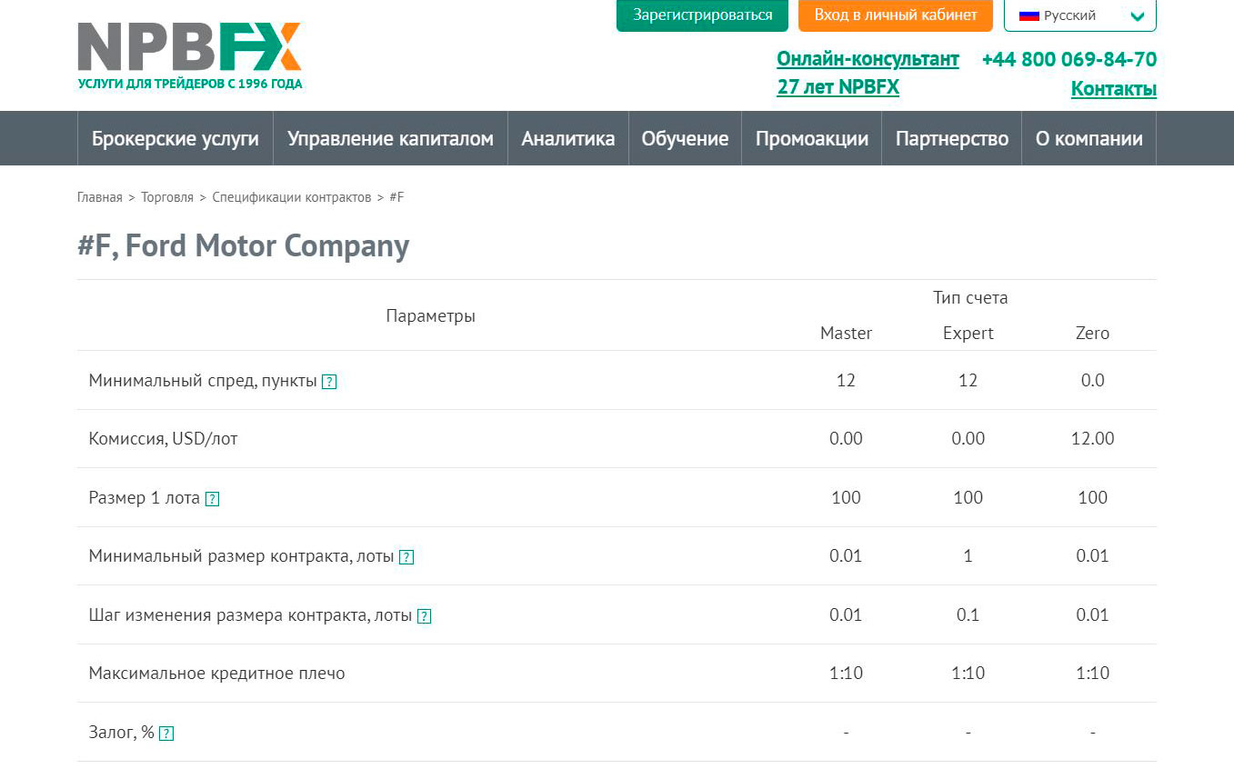Click Master spread value 12
1234x769 pixels.
(846, 381)
